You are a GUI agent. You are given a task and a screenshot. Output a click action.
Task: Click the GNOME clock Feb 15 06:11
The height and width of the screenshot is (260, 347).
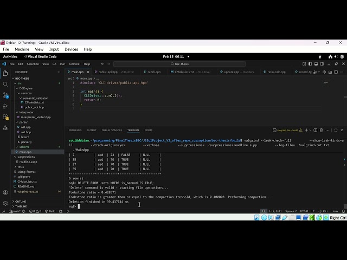(173, 56)
